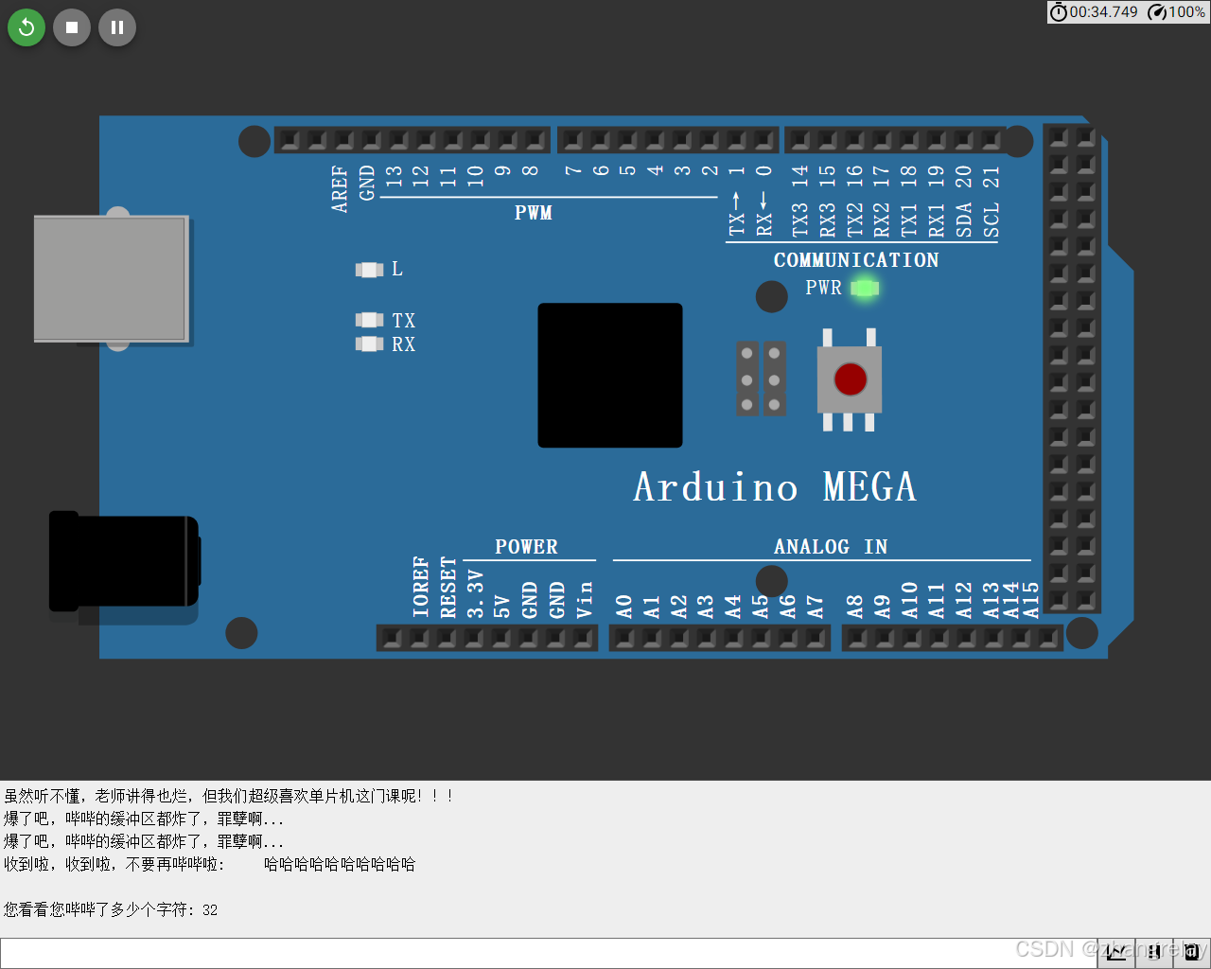The image size is (1211, 969).
Task: Click the Vin pin socket
Action: 584,639
